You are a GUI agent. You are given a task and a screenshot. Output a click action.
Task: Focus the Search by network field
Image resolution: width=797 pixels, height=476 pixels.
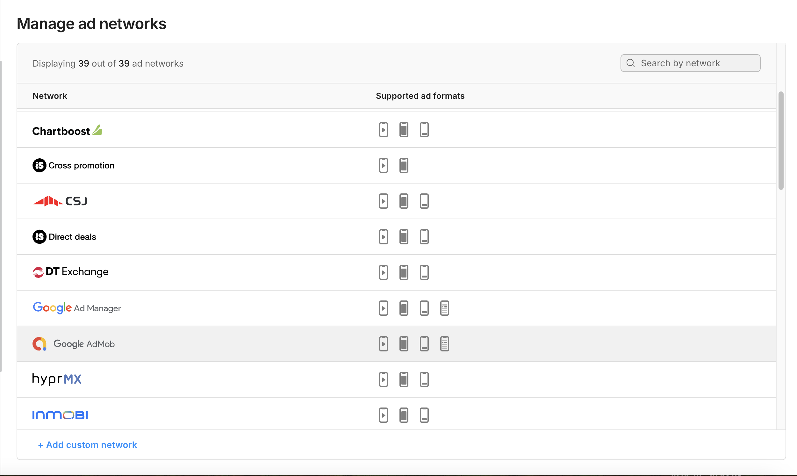(x=696, y=63)
